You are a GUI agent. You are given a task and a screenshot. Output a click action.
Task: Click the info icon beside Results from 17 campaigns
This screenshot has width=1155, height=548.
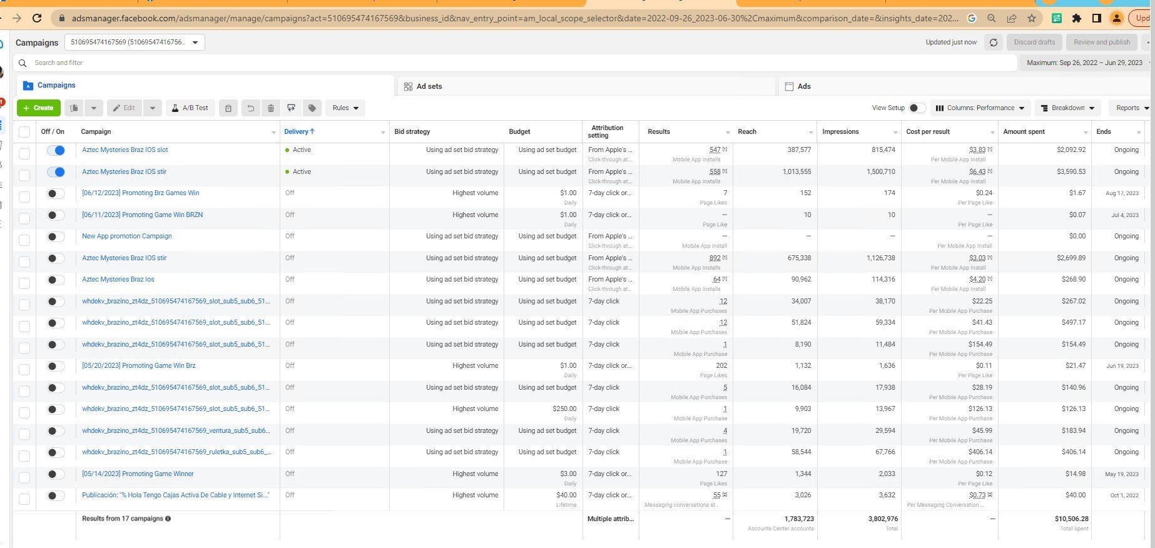(x=168, y=519)
